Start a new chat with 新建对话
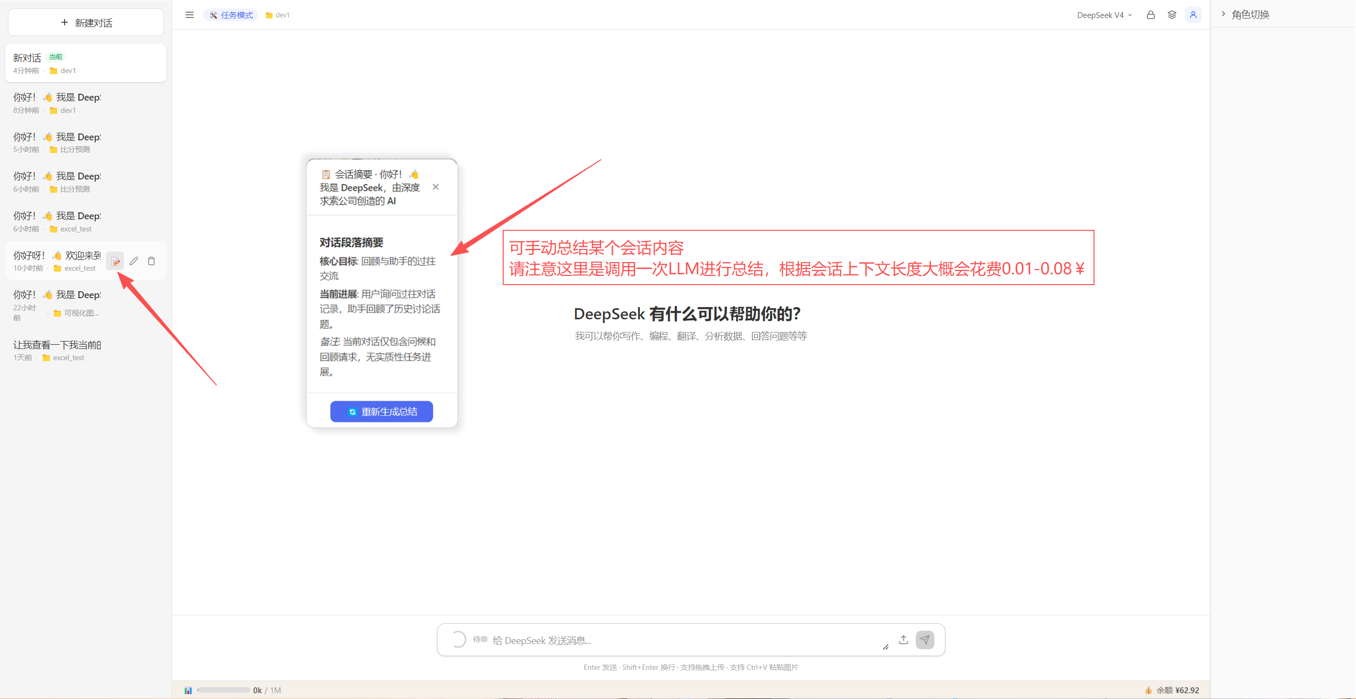This screenshot has width=1356, height=699. (x=86, y=22)
